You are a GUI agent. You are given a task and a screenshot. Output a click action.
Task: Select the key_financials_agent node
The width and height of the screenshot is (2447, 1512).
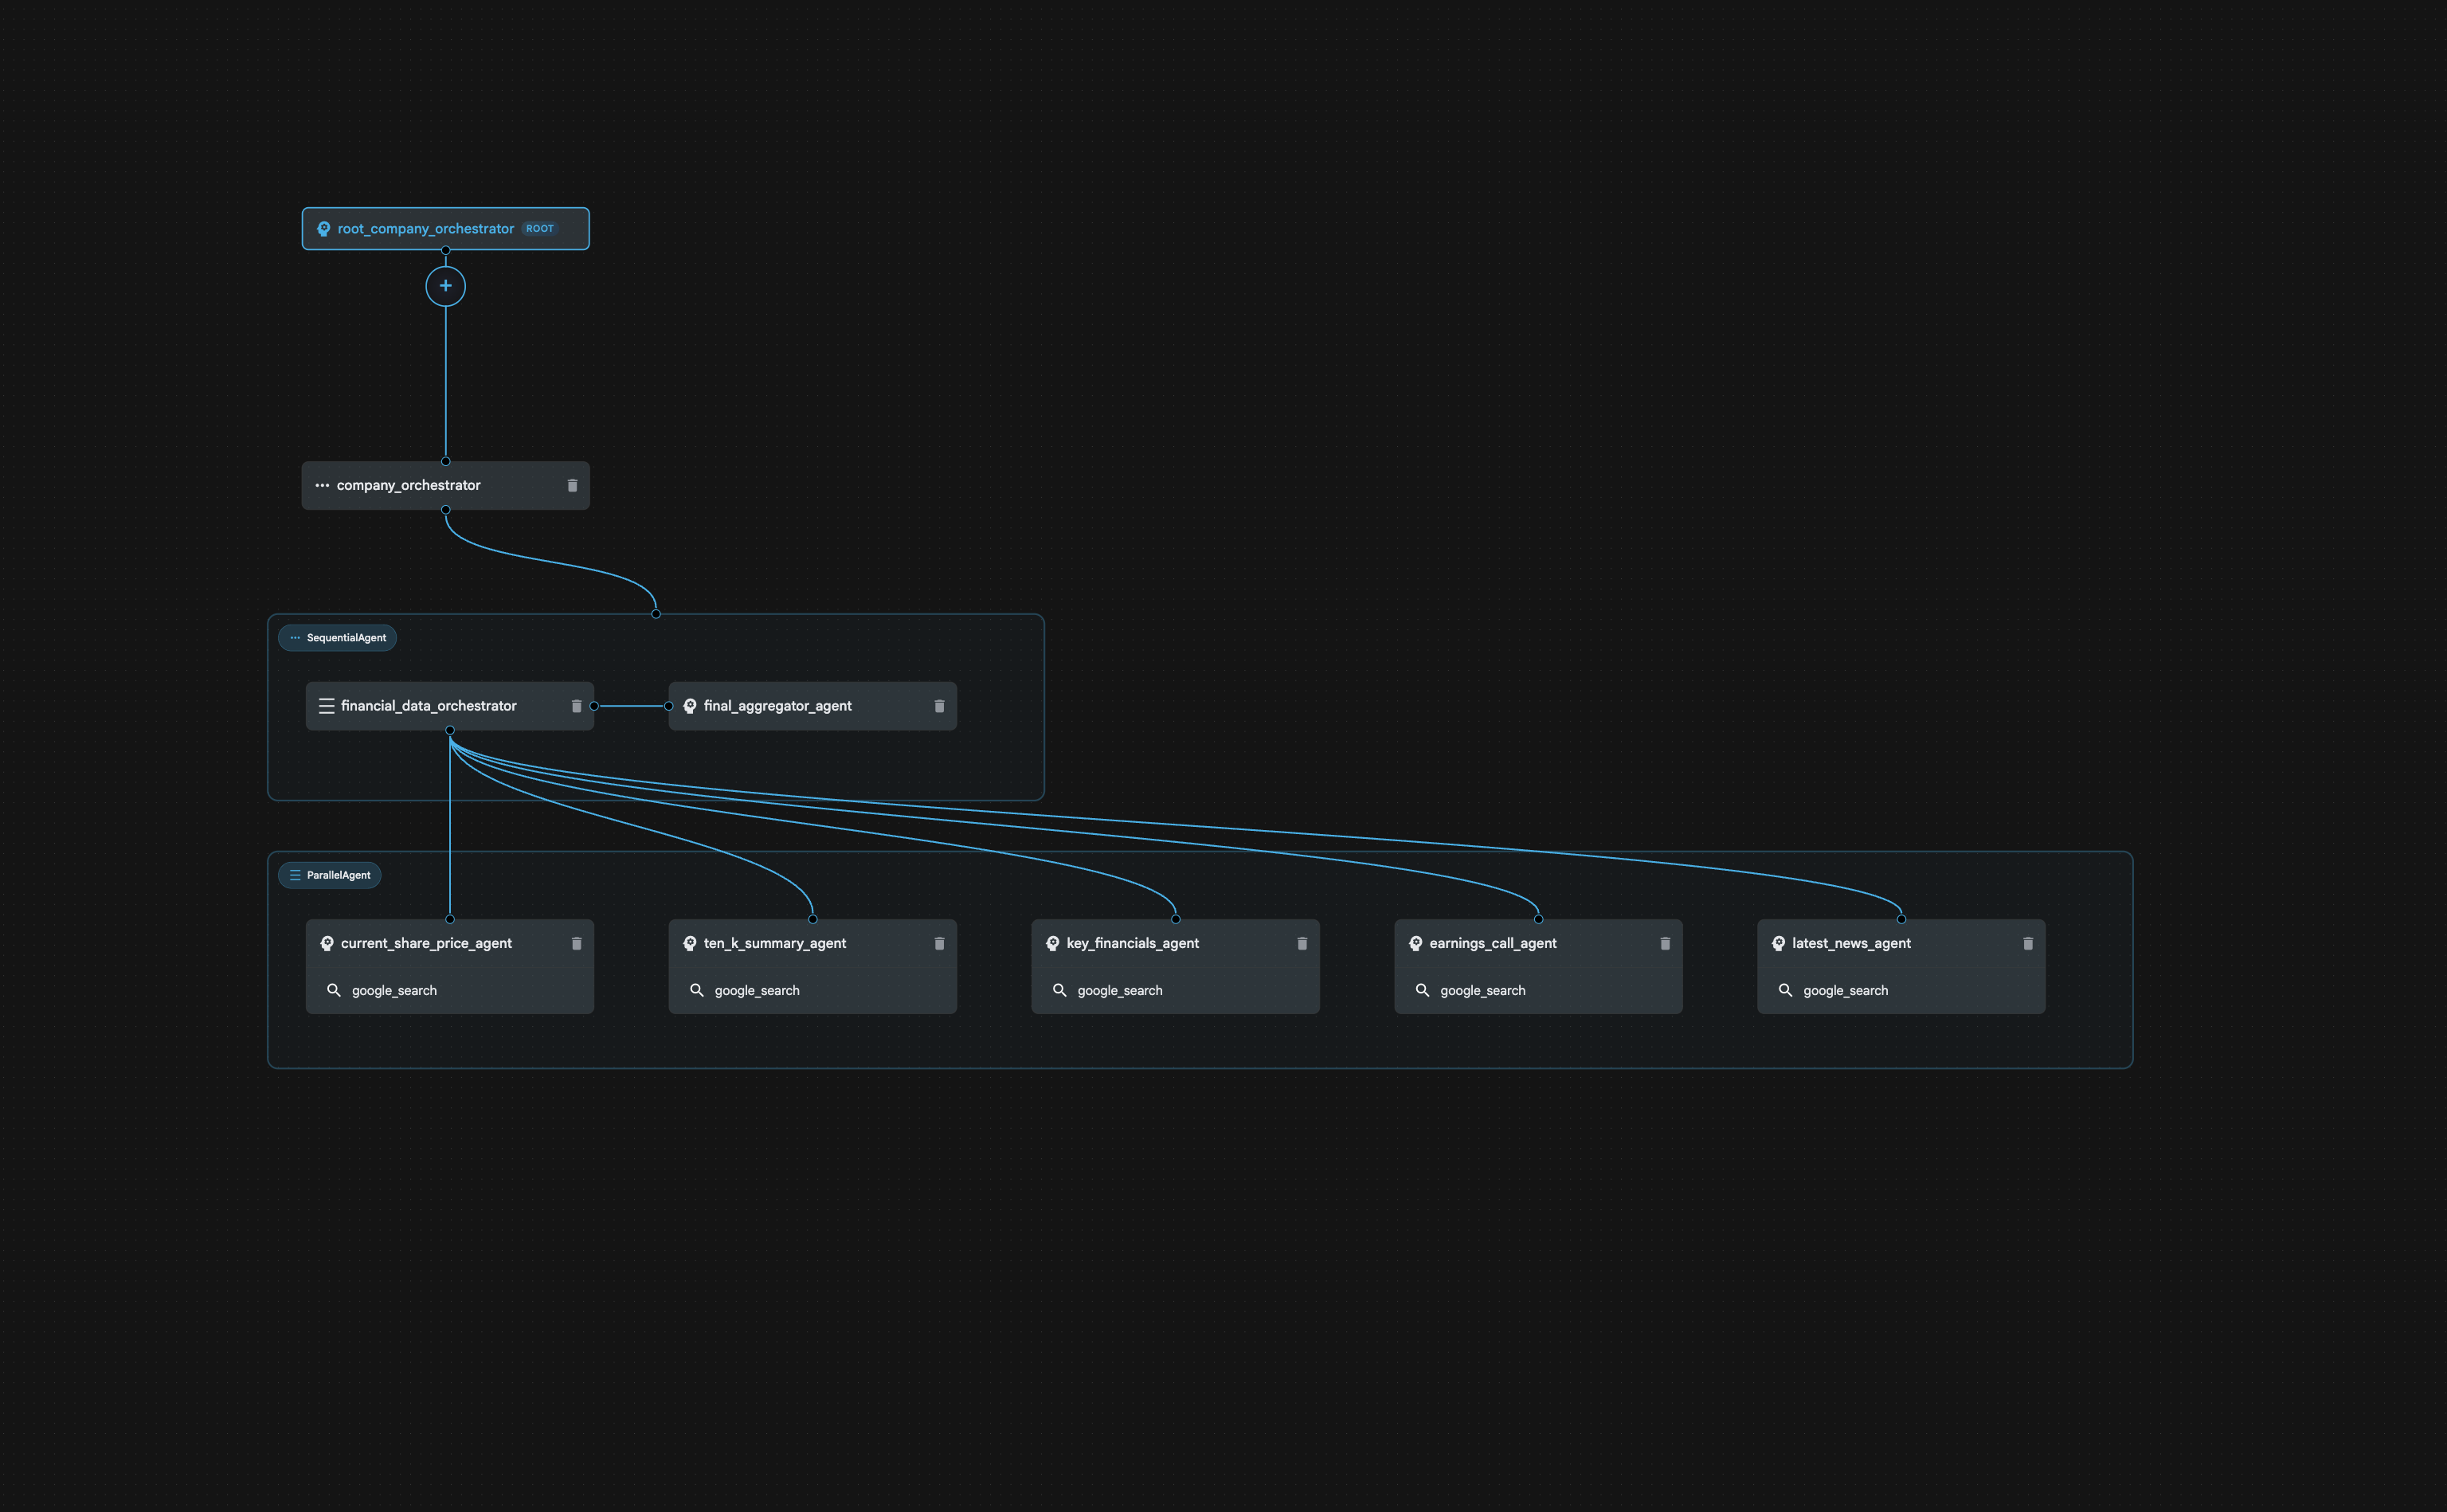(x=1134, y=943)
